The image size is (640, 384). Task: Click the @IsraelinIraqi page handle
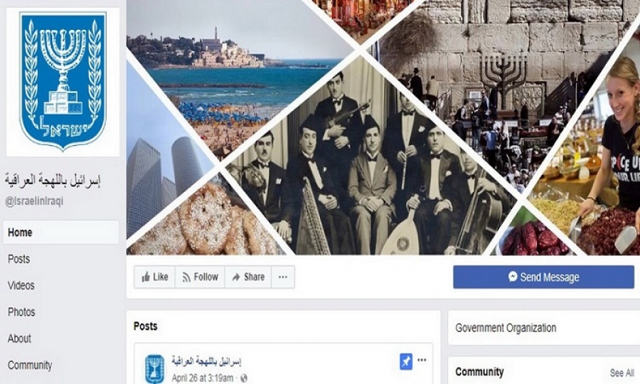tap(34, 201)
